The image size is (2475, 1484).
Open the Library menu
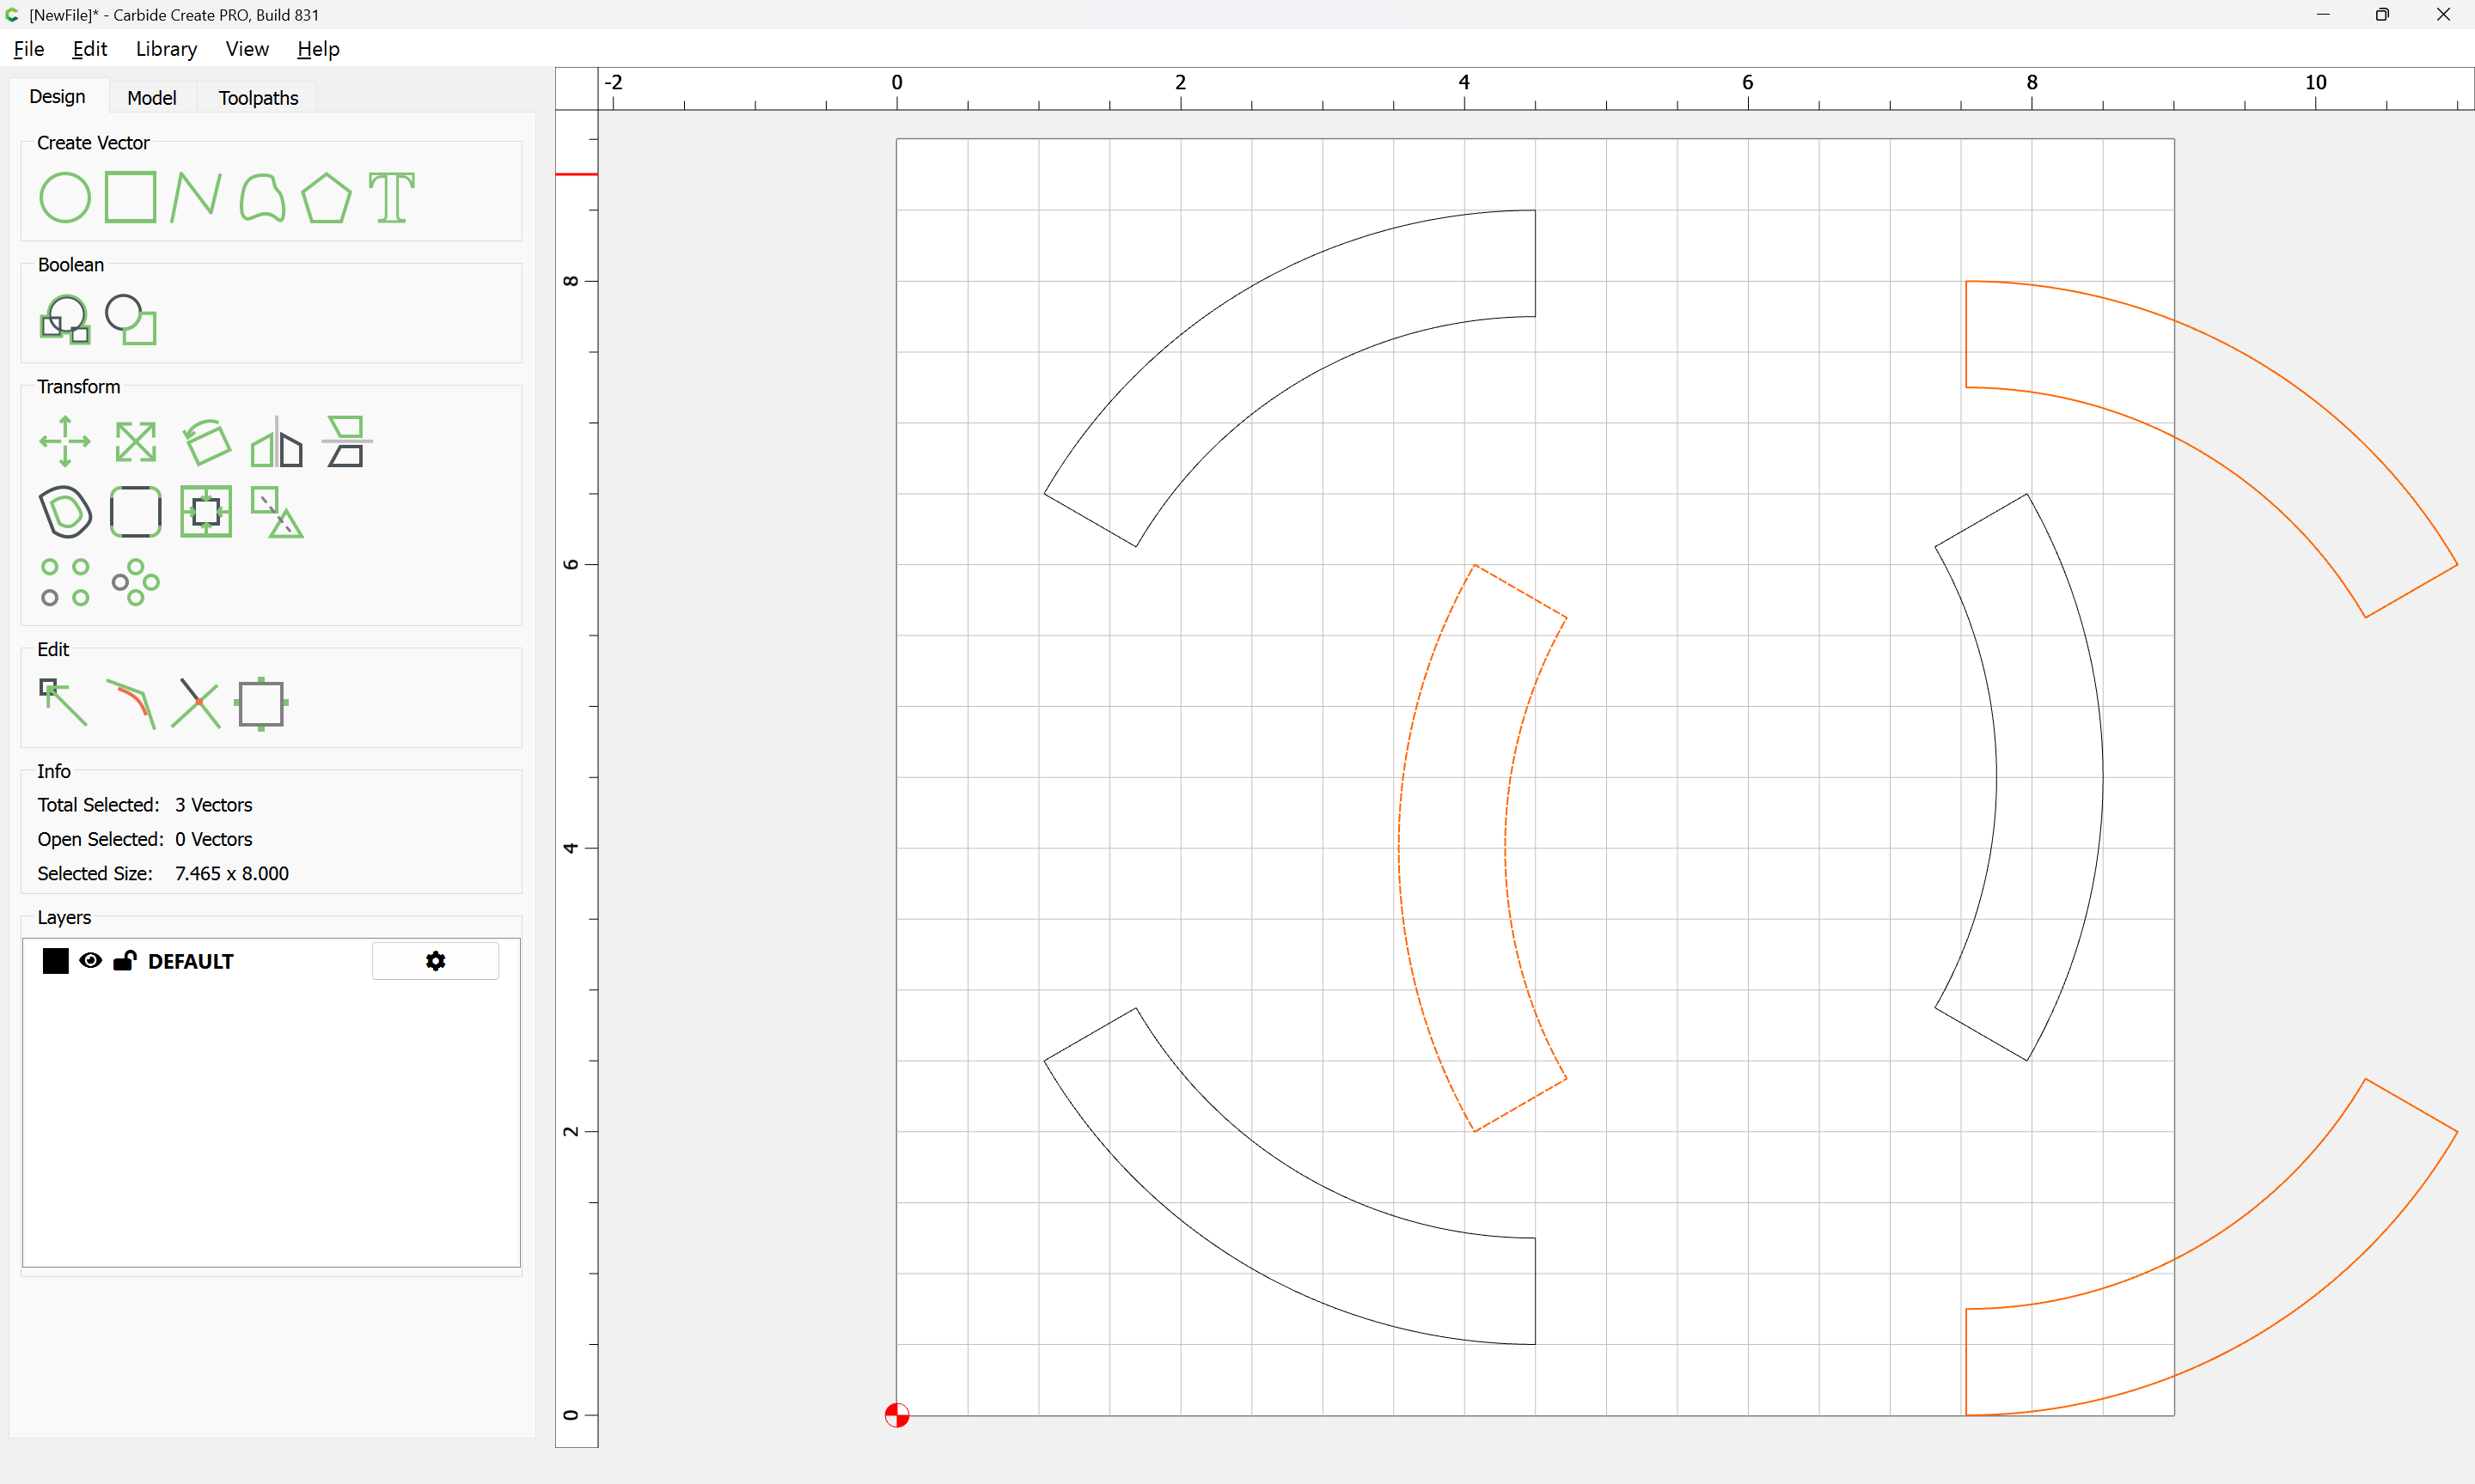166,49
